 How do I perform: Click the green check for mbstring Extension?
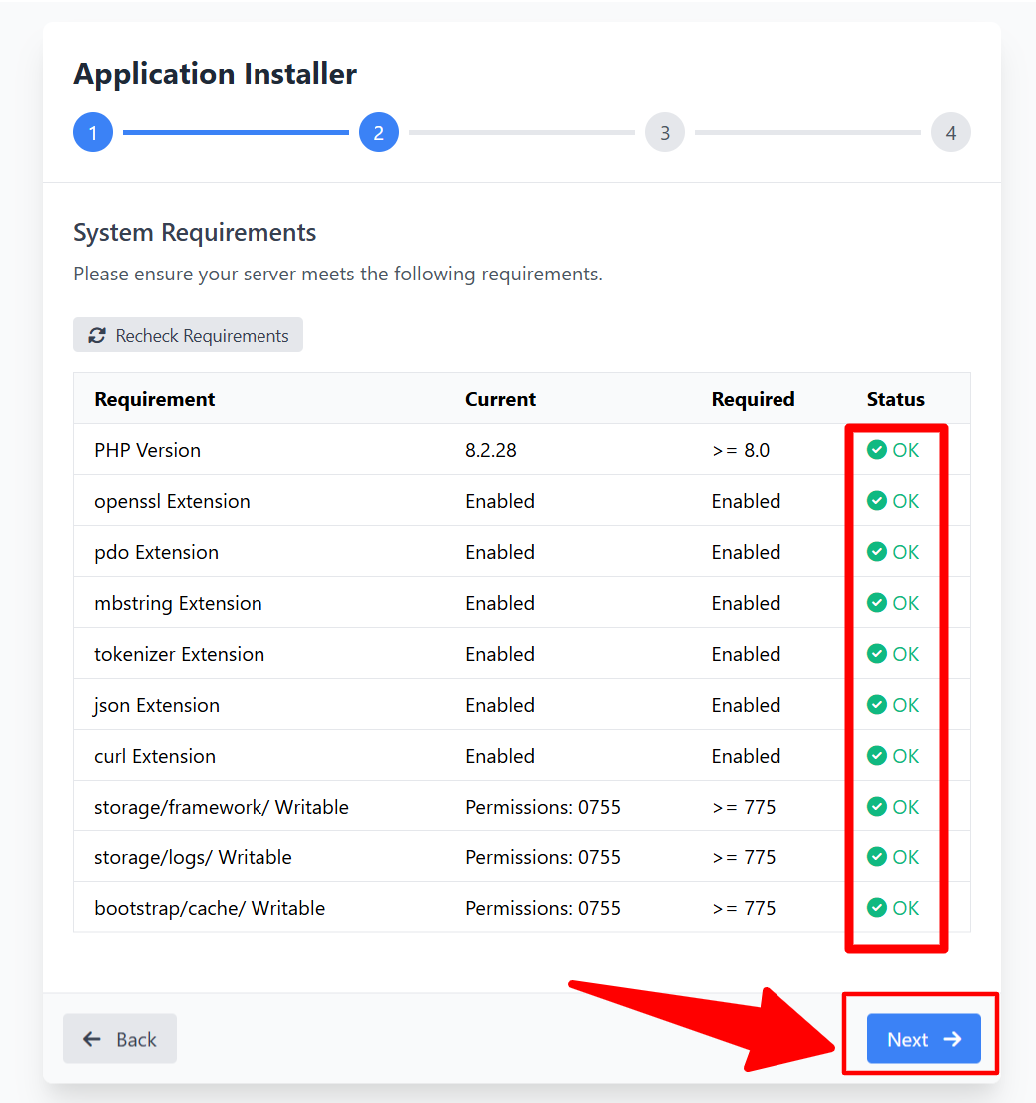point(878,603)
